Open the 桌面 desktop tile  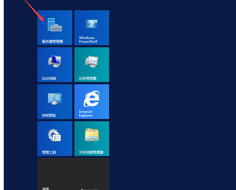point(73,174)
